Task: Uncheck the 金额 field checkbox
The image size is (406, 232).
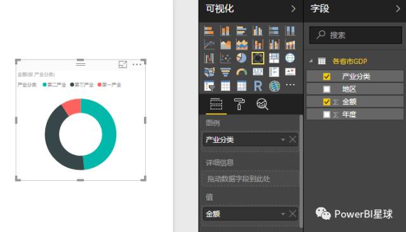Action: (x=327, y=102)
